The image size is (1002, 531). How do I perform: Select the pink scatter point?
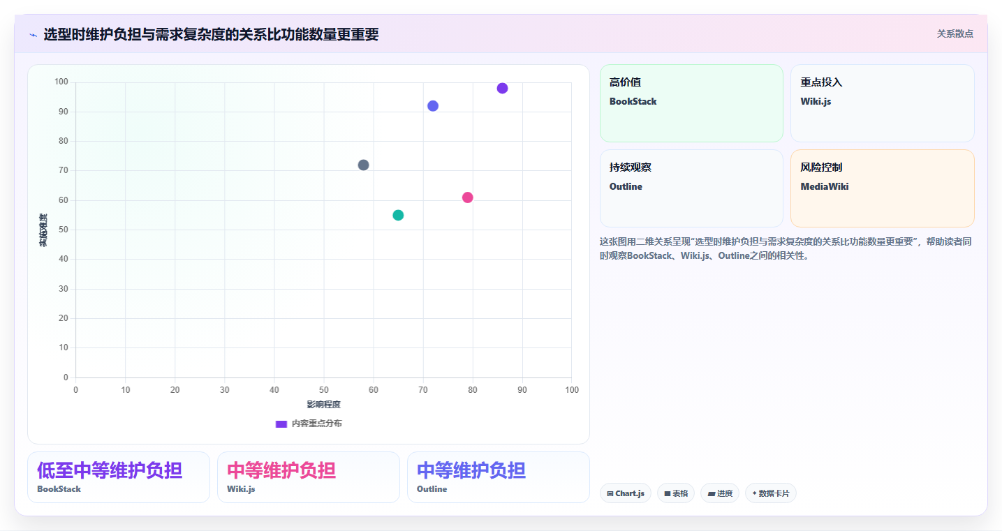pyautogui.click(x=468, y=197)
